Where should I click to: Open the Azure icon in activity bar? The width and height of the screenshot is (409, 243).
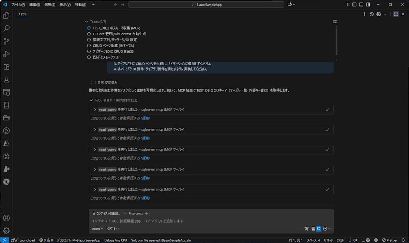pyautogui.click(x=6, y=143)
